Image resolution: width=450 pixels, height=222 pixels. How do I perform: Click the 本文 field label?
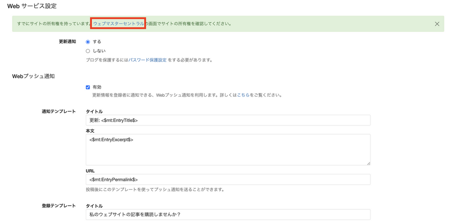click(90, 131)
